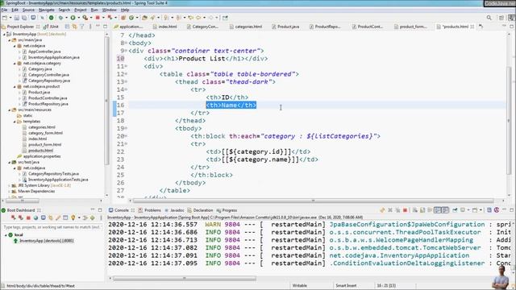Screen dimensions: 516x290
Task: Open the File menu
Action: coord(4,10)
